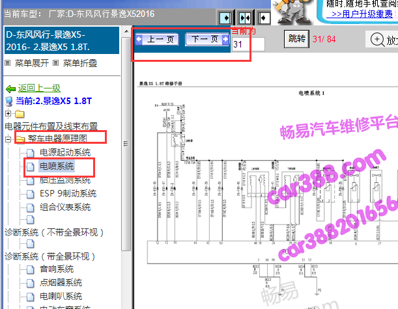The width and height of the screenshot is (398, 309).
Task: Expand all menus via 菜单展开
Action: [31, 63]
